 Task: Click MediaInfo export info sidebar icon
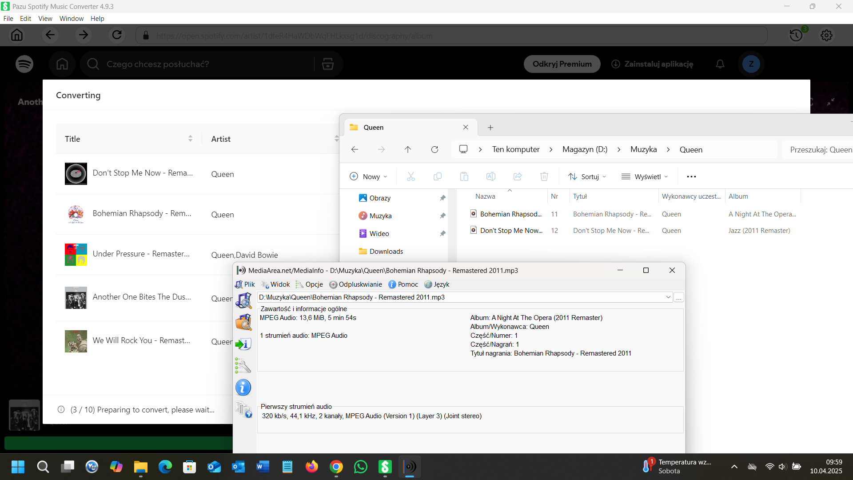coord(243,344)
